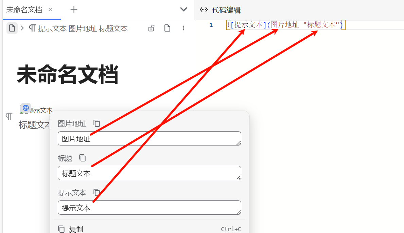Click the 未命名文档 document title
This screenshot has width=404, height=233.
pyautogui.click(x=68, y=75)
